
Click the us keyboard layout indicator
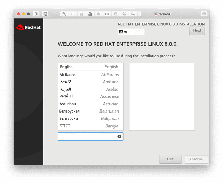click(x=131, y=31)
